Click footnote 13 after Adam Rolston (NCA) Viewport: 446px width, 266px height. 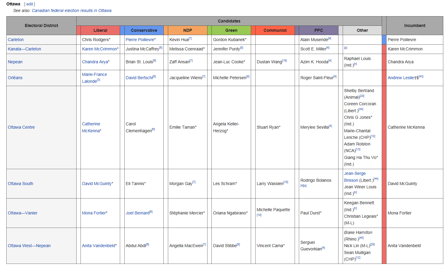(x=358, y=149)
